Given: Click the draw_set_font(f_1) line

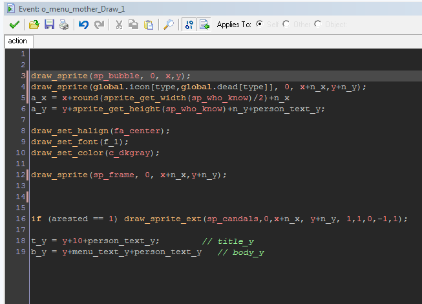Looking at the screenshot, I should pos(79,142).
